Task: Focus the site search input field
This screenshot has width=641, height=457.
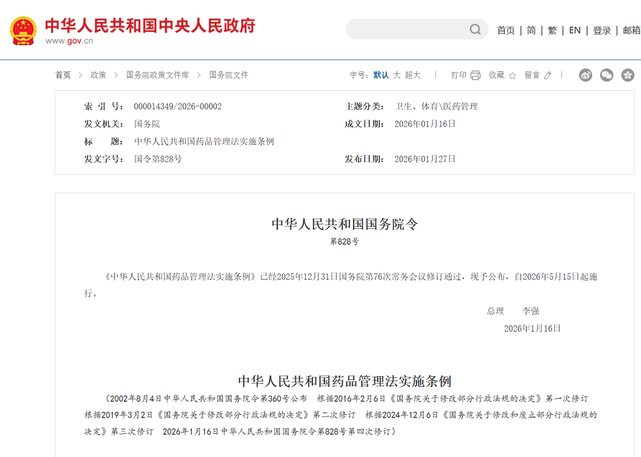Action: (x=408, y=29)
